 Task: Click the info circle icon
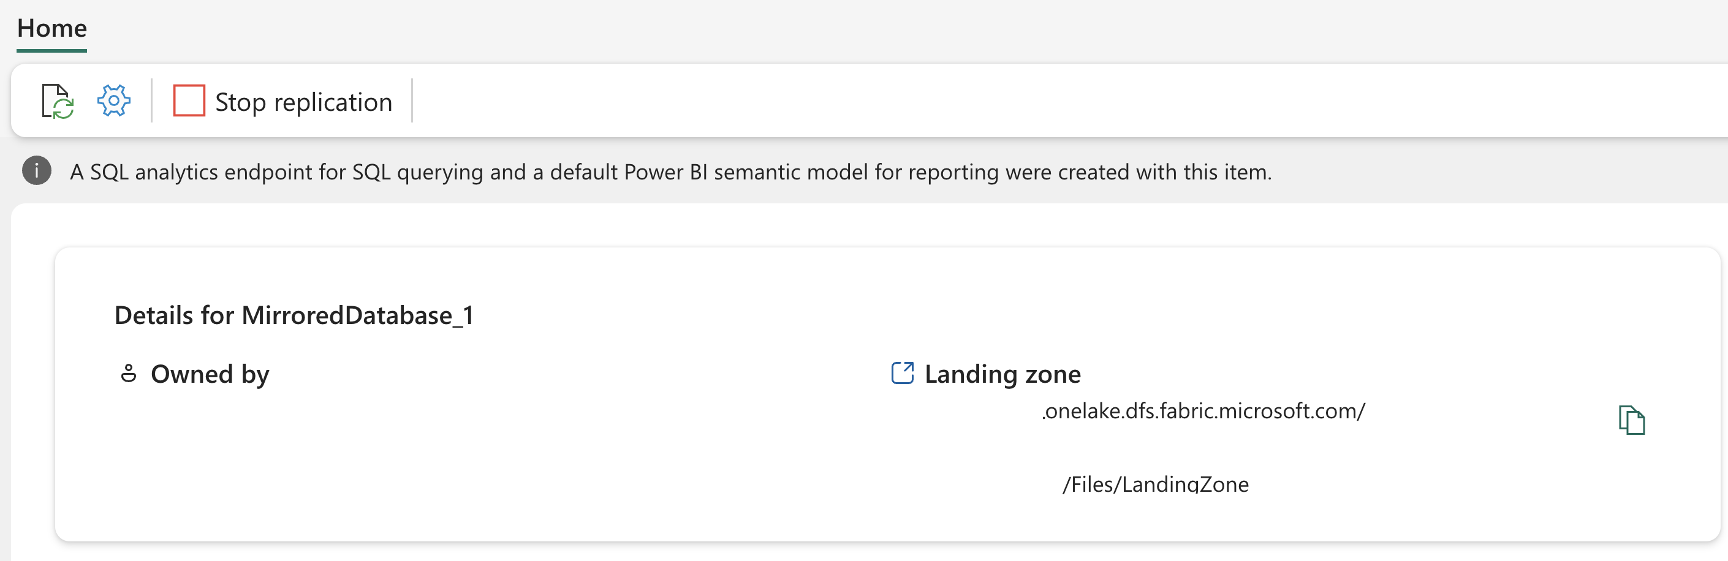coord(37,171)
